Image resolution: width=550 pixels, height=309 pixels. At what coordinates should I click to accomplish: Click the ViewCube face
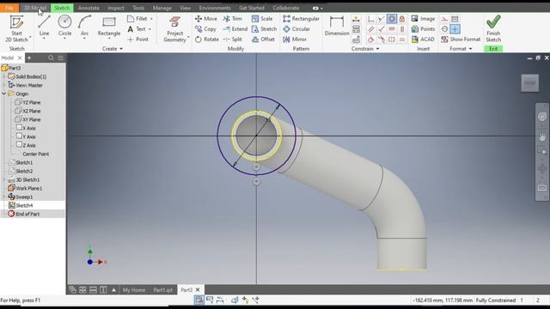coord(529,83)
